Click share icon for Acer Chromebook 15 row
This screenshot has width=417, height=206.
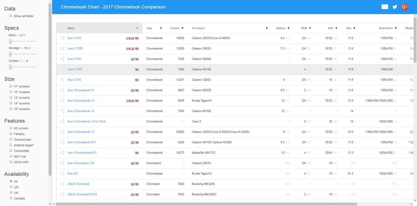tap(62, 132)
